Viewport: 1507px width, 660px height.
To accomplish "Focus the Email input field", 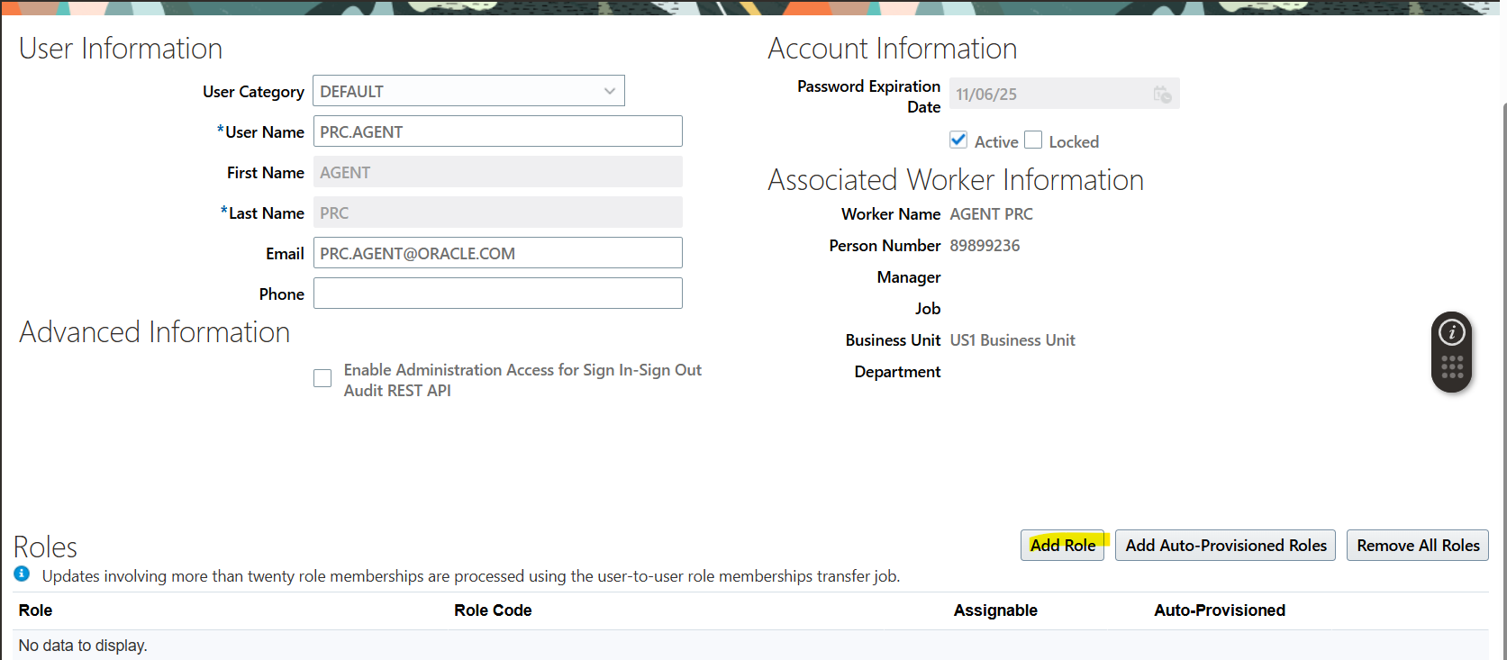I will 497,253.
